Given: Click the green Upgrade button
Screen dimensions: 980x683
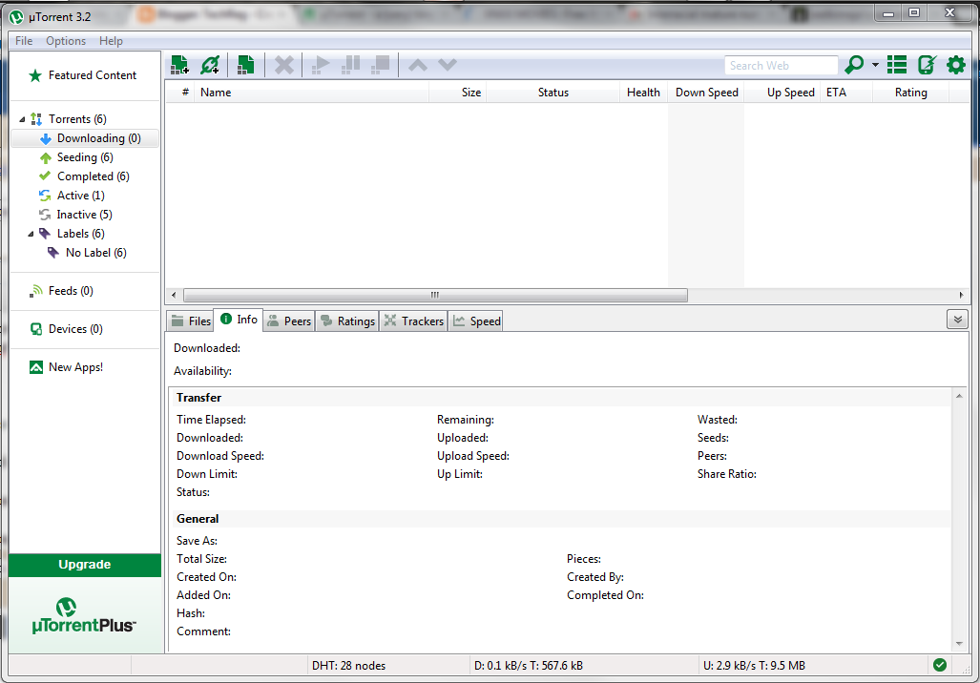Looking at the screenshot, I should 85,565.
